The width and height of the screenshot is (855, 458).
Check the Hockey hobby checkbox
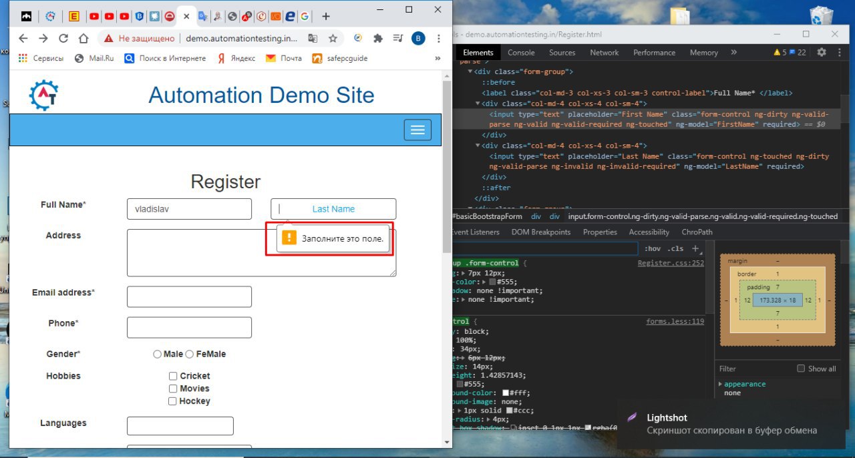point(172,401)
